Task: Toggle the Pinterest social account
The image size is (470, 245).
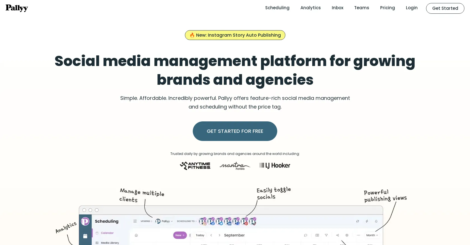Action: pyautogui.click(x=244, y=221)
